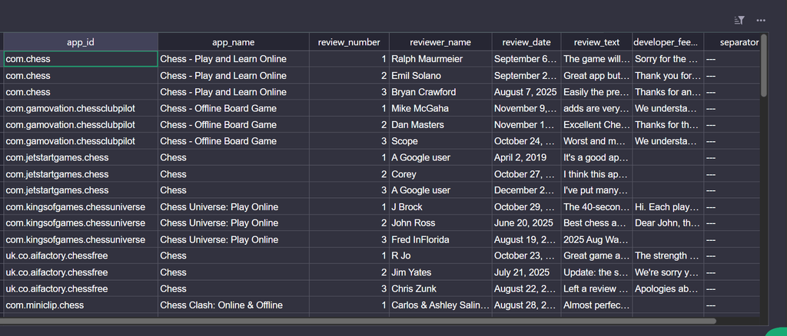
Task: Select the review_date column header
Action: click(526, 42)
